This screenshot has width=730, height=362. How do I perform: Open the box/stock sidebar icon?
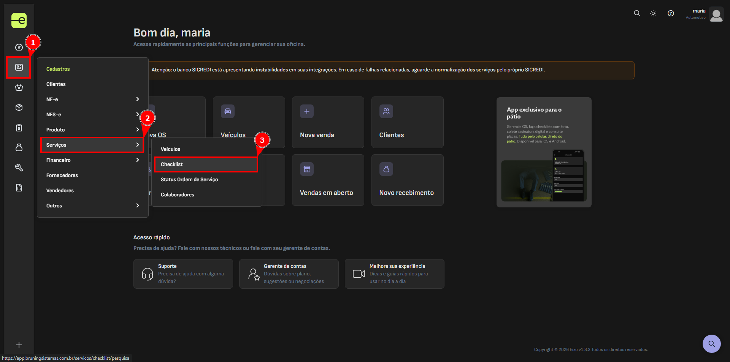pyautogui.click(x=19, y=107)
